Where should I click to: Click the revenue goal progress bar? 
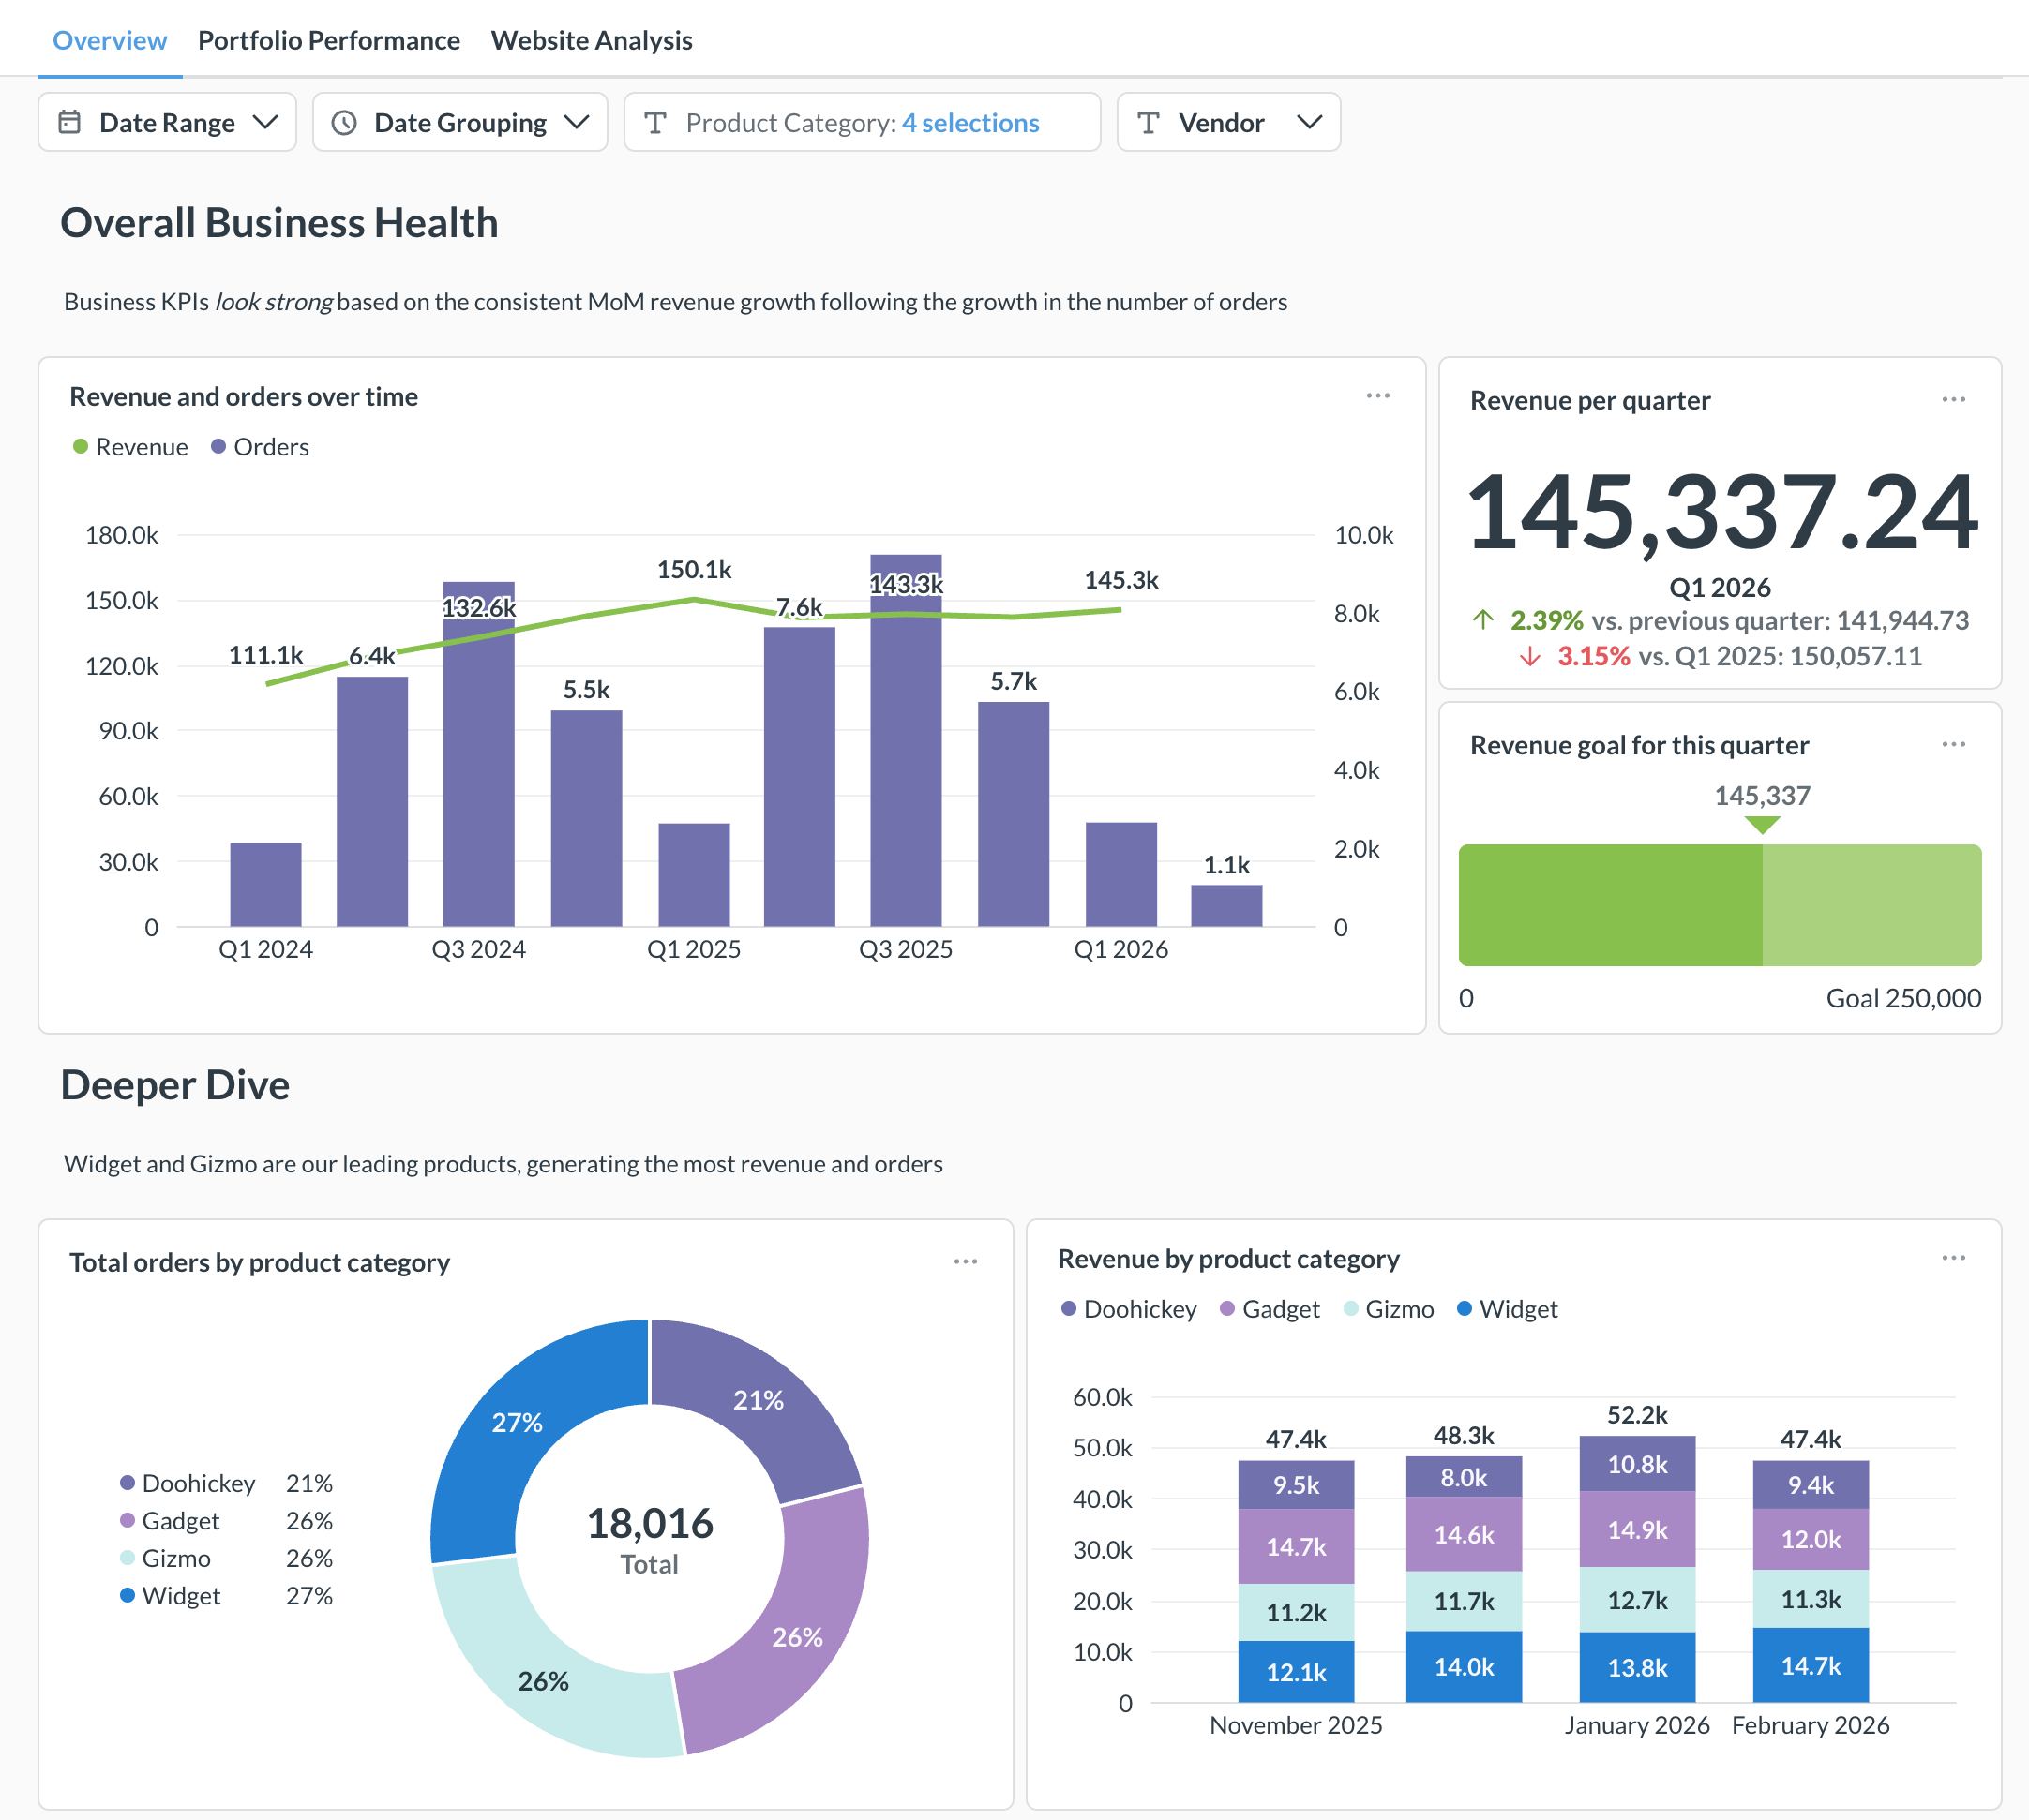(1720, 905)
